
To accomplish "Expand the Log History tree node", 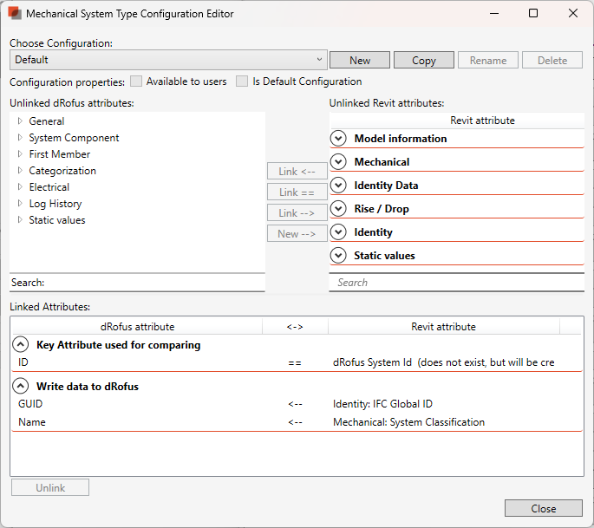I will 20,204.
